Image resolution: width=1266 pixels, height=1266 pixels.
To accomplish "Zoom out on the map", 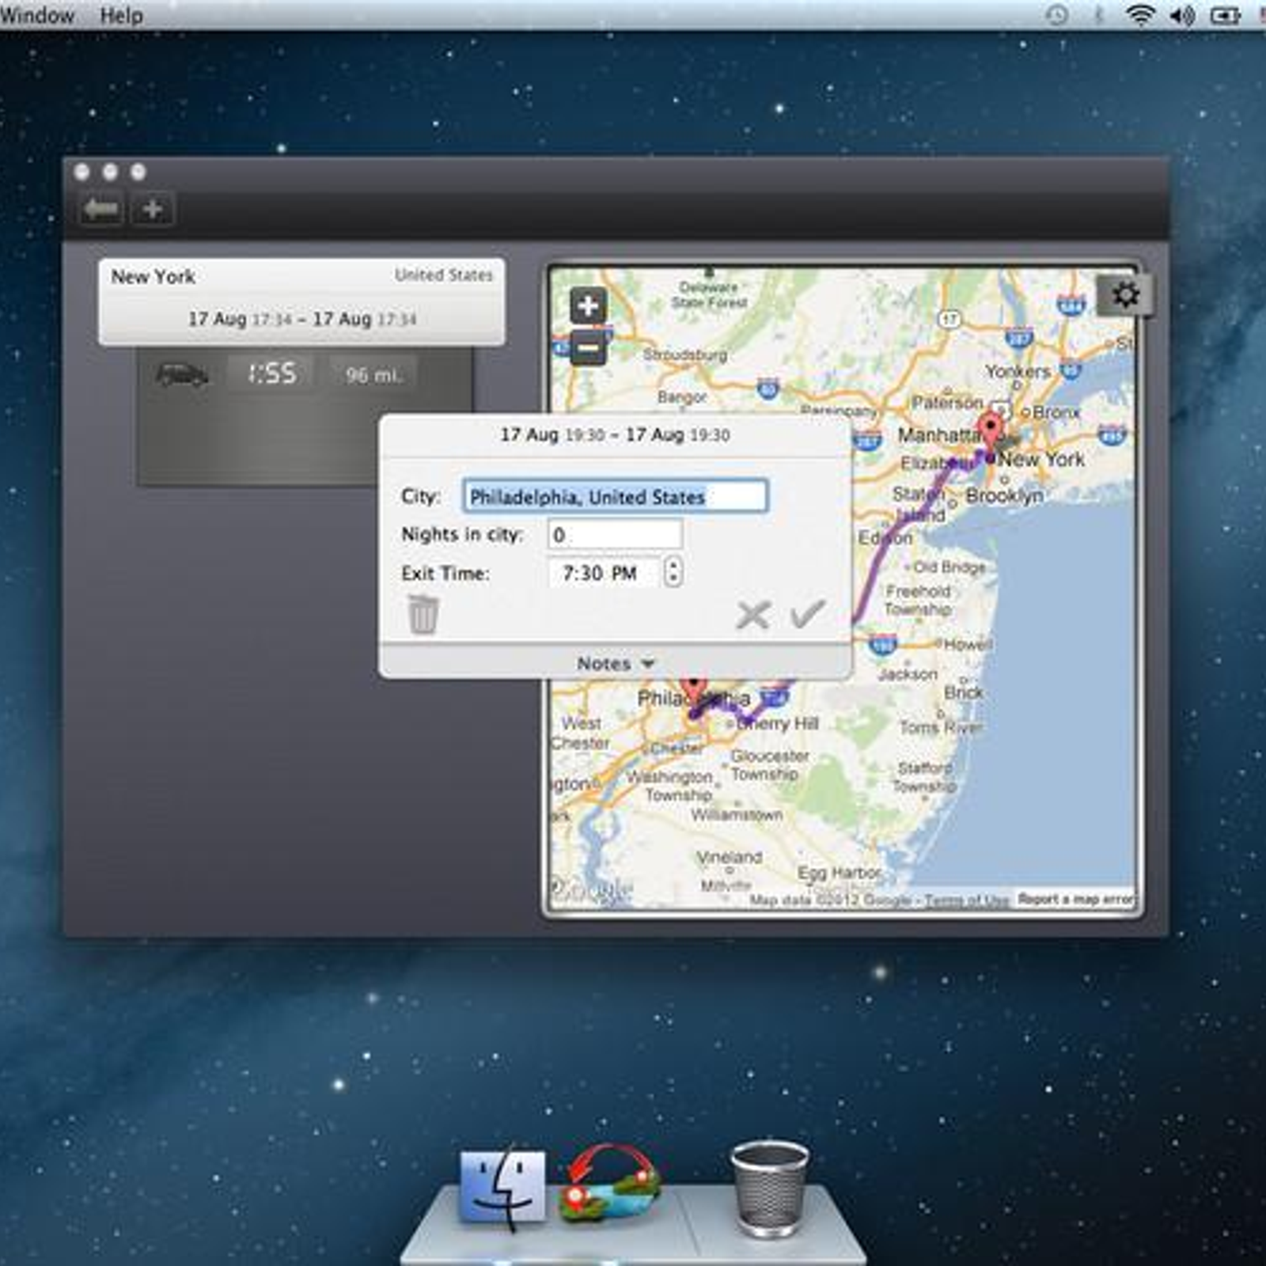I will 589,347.
